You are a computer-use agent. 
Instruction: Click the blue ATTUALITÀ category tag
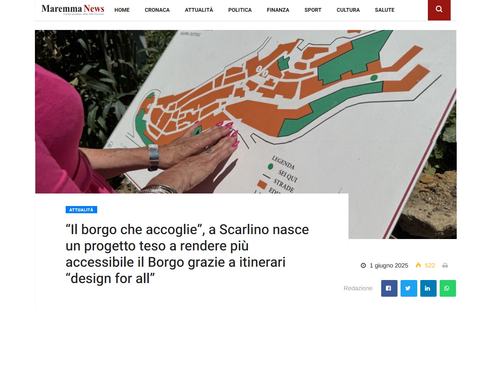coord(81,210)
